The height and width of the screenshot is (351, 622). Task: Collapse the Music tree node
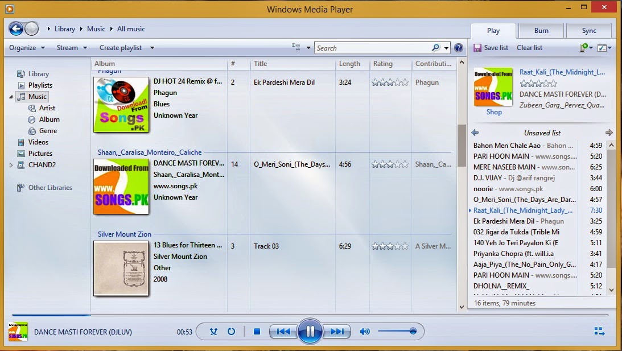pos(11,97)
